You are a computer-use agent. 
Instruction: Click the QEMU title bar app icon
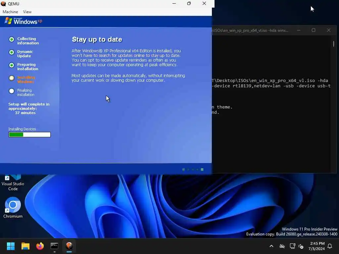[x=3, y=4]
